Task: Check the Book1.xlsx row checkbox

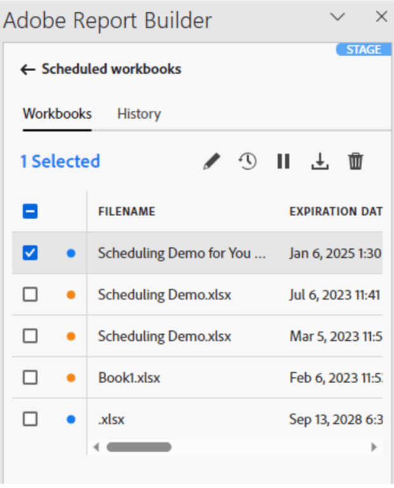Action: [31, 377]
